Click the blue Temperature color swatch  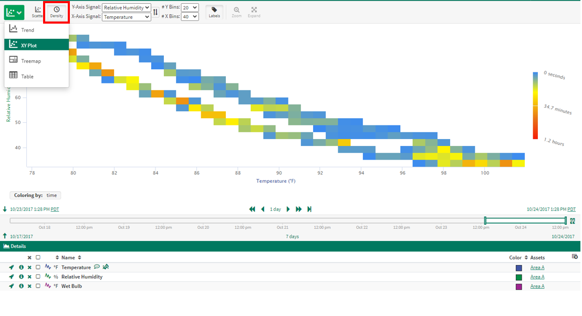[519, 268]
